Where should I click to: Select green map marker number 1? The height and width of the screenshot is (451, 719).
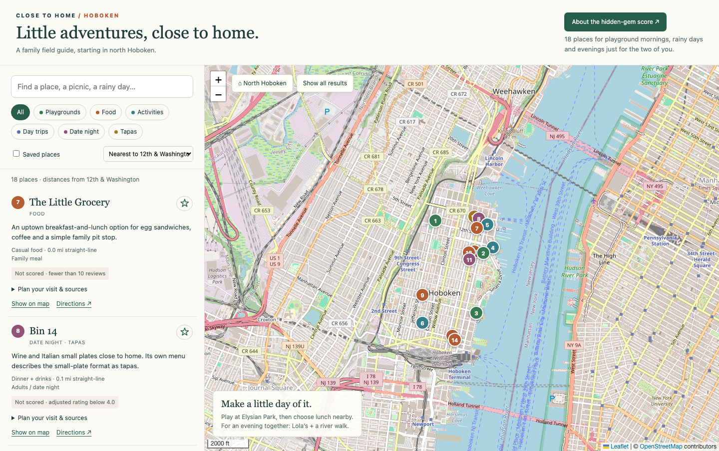coord(435,221)
